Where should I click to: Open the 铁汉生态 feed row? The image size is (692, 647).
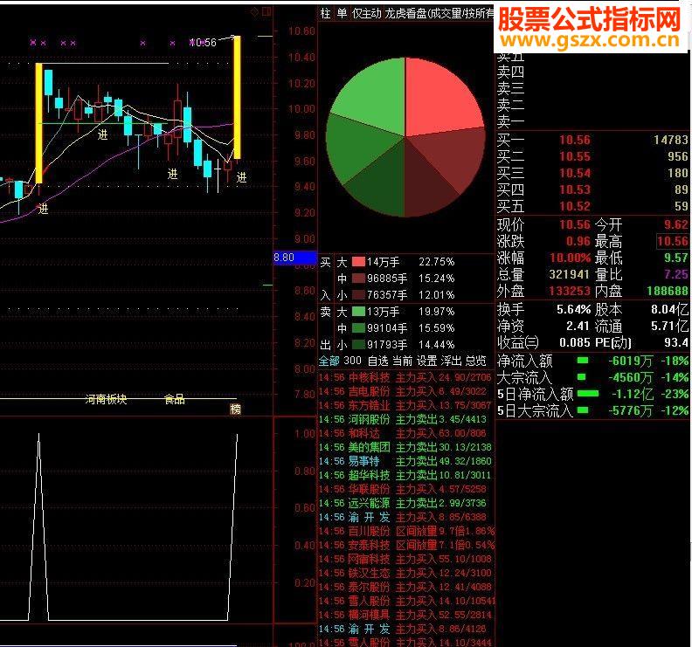pos(405,573)
